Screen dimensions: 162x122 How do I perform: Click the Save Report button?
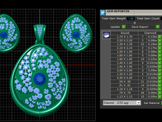click(143, 27)
